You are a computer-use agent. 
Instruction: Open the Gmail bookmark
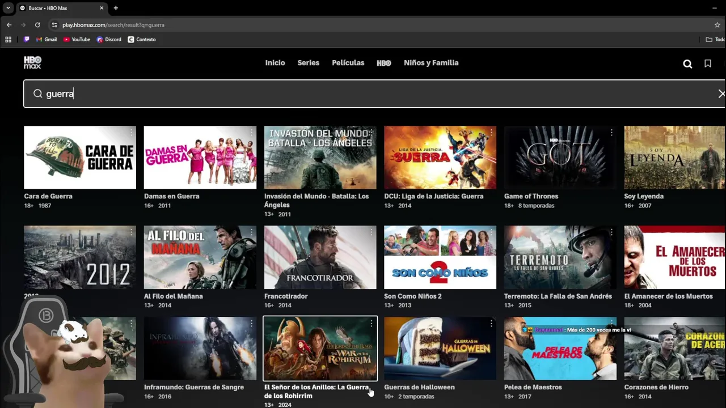(x=46, y=40)
